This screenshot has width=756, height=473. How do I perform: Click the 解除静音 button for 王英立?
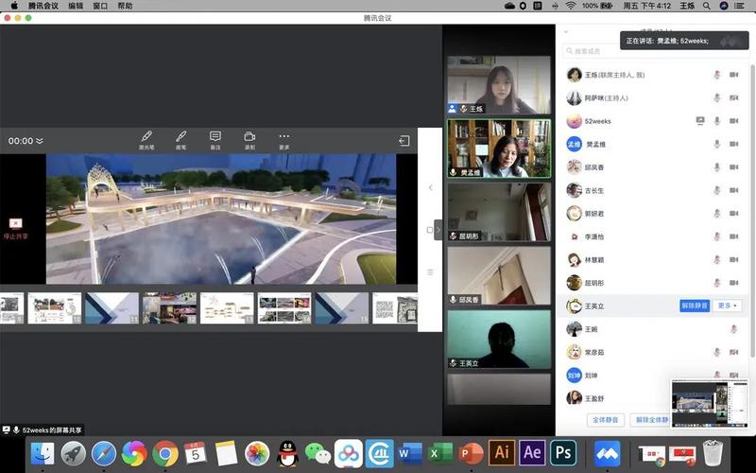tap(695, 306)
